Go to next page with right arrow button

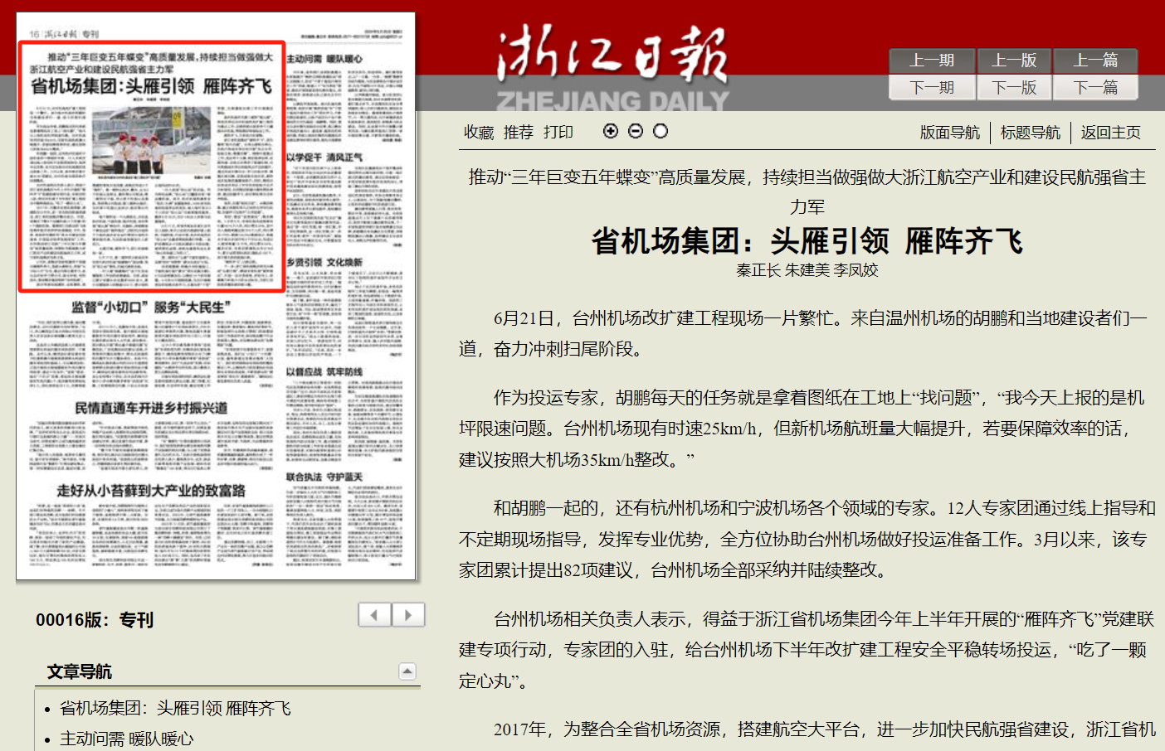(408, 615)
